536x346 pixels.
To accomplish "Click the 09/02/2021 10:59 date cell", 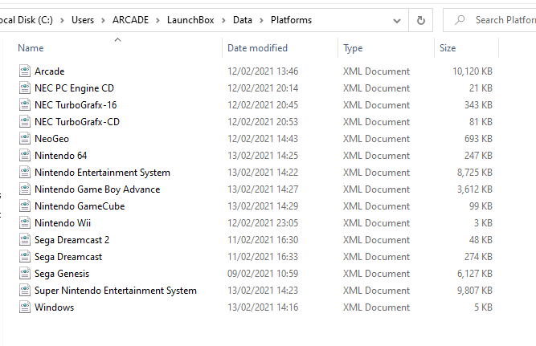I will point(263,274).
